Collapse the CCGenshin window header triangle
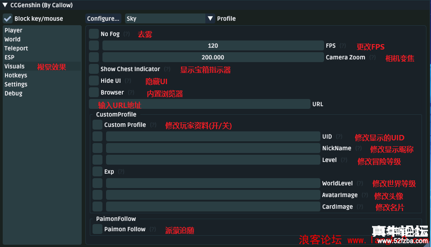 5,5
